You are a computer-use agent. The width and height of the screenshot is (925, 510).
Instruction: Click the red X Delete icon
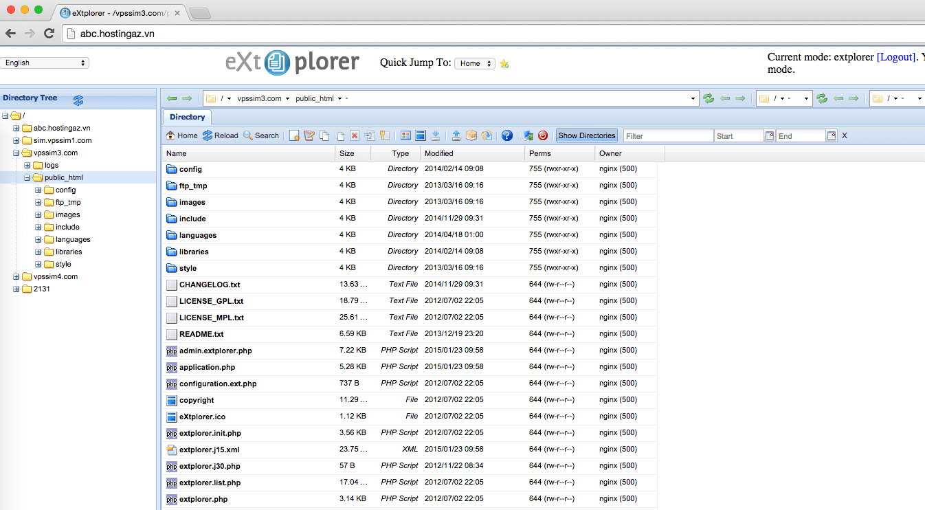(x=355, y=135)
